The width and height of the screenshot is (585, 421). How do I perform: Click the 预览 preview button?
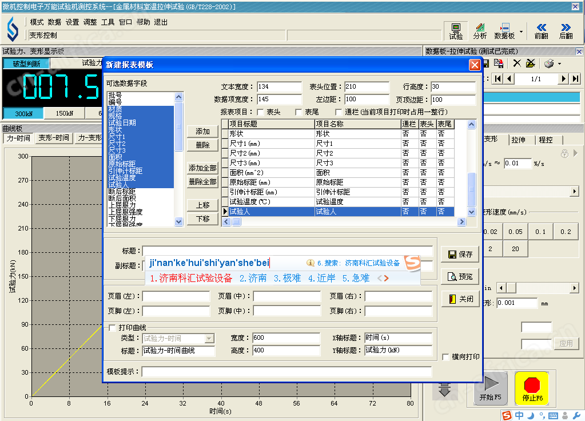(460, 277)
